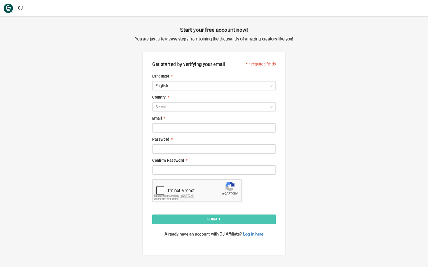
Task: Click the "Get started by verifying your email" heading
Action: click(x=188, y=64)
